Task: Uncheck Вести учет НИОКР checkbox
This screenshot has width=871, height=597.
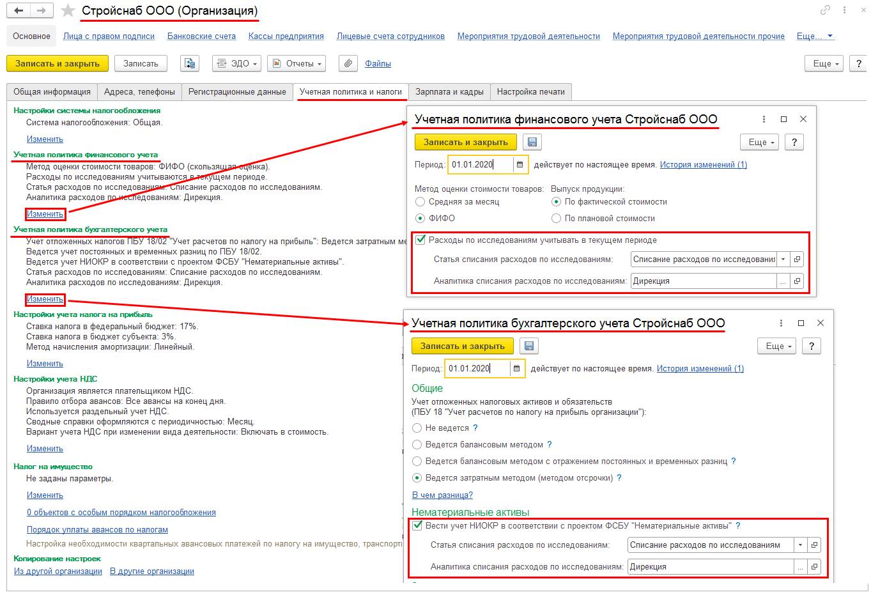Action: click(x=417, y=526)
